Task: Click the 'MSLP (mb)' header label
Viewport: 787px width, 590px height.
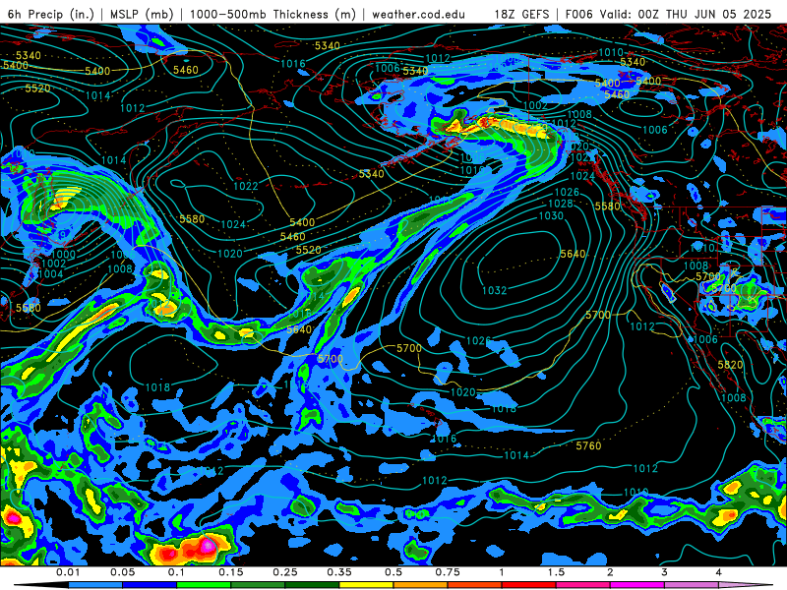Action: click(x=142, y=14)
